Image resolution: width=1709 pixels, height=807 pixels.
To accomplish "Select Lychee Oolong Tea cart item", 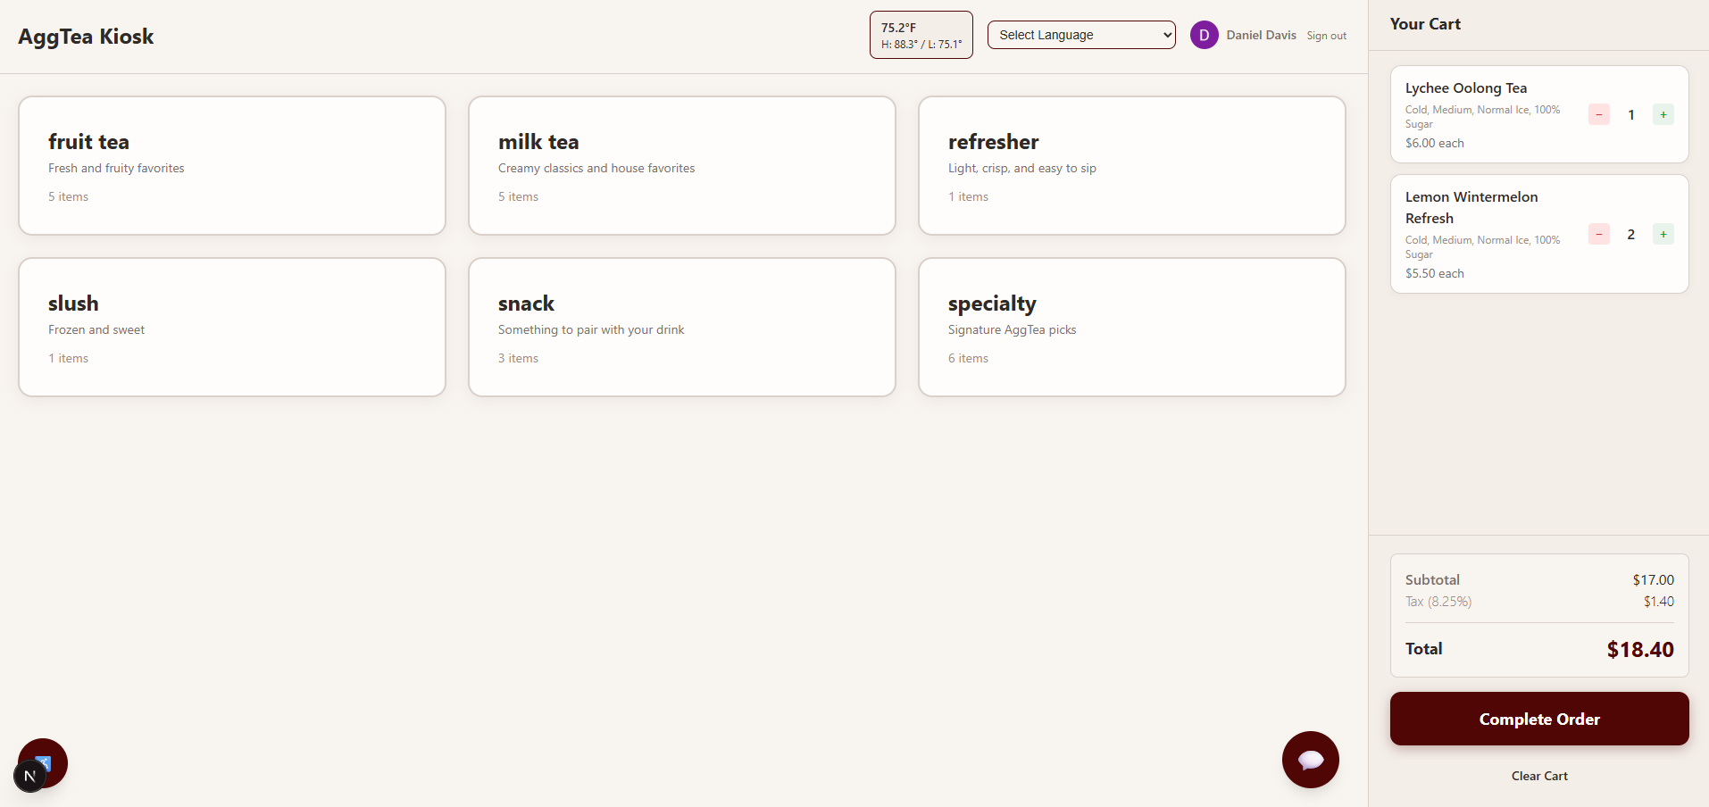I will click(1539, 114).
